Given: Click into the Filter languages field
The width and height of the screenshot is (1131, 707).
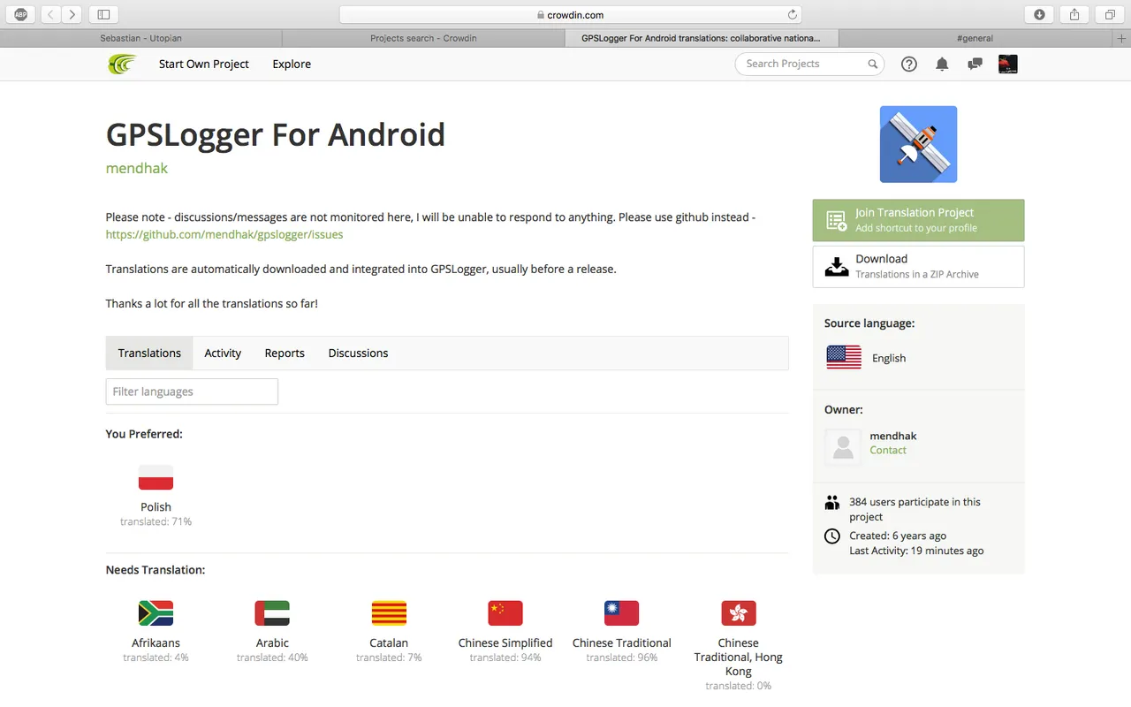Looking at the screenshot, I should click(x=192, y=392).
